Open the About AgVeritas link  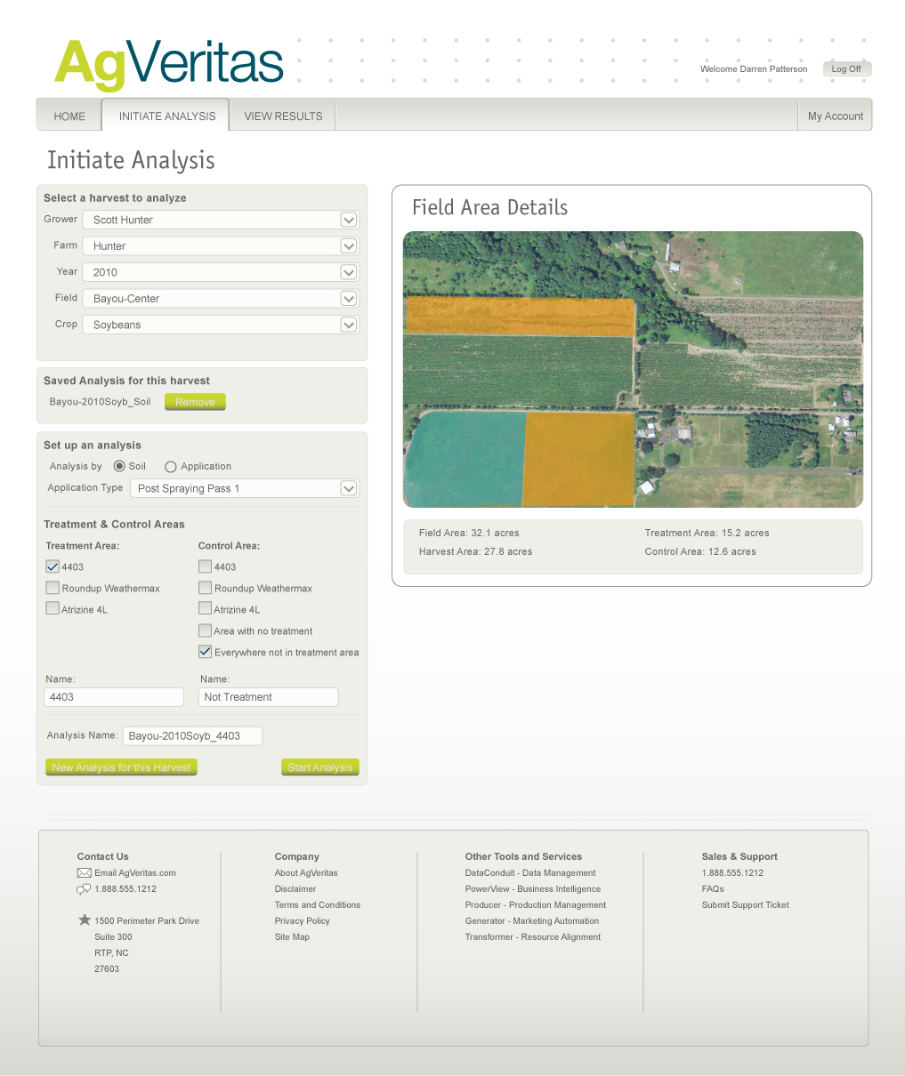306,873
